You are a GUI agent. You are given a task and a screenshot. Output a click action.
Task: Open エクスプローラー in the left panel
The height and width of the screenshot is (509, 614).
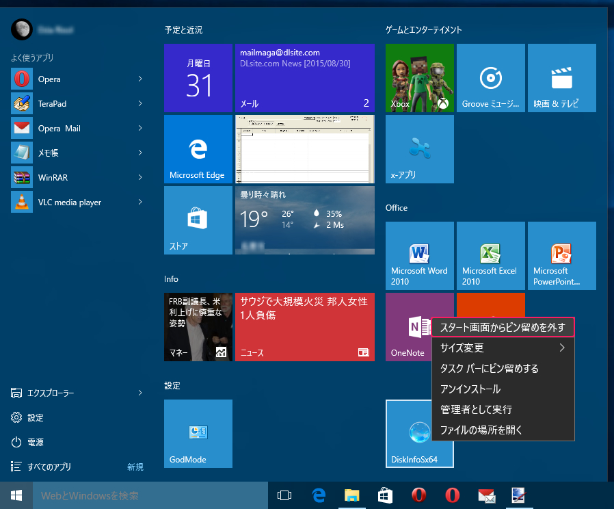tap(51, 393)
